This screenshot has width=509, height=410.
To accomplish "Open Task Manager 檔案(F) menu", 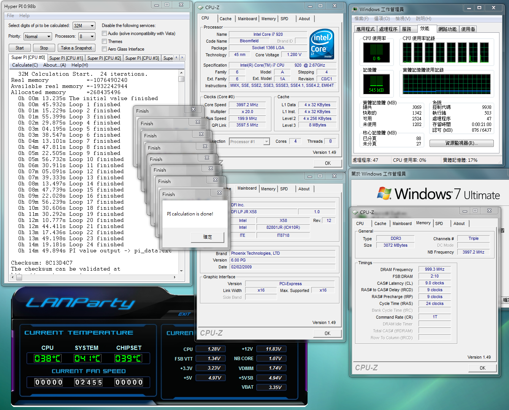I will point(362,18).
